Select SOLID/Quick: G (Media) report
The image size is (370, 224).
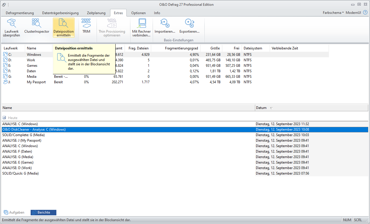[x=185, y=173]
